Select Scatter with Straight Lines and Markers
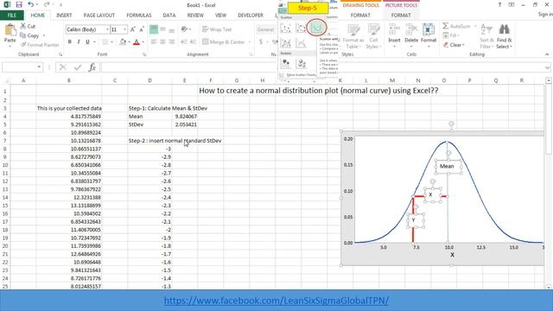Image resolution: width=553 pixels, height=311 pixels. point(286,43)
